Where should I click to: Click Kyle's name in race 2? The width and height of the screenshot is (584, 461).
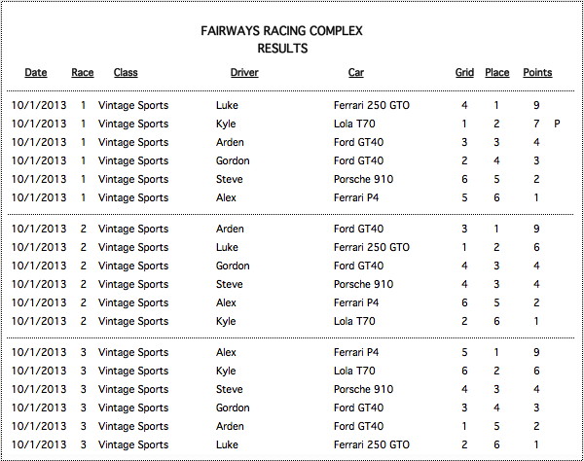pos(226,321)
